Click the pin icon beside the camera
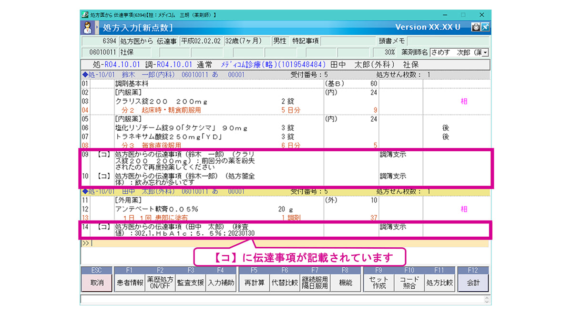572x315 pixels. (485, 27)
